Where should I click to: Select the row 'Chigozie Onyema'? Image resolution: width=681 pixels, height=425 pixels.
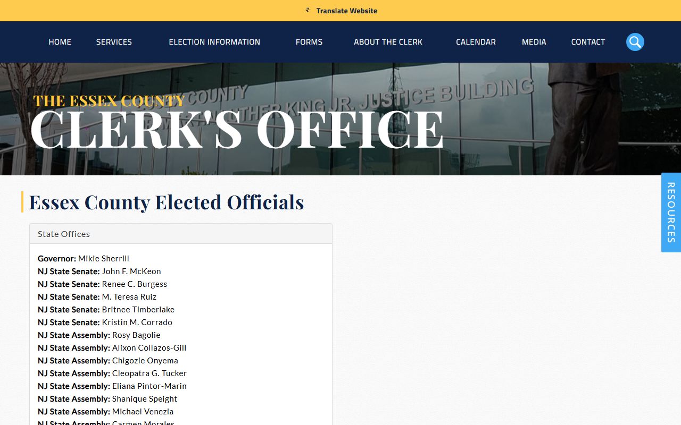108,361
